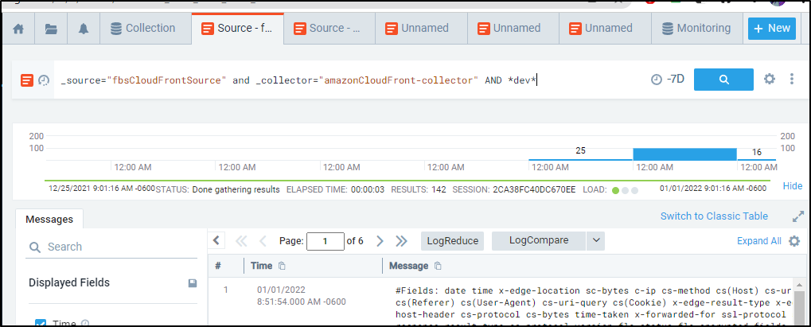Open search settings gear icon
The image size is (811, 327).
click(770, 79)
